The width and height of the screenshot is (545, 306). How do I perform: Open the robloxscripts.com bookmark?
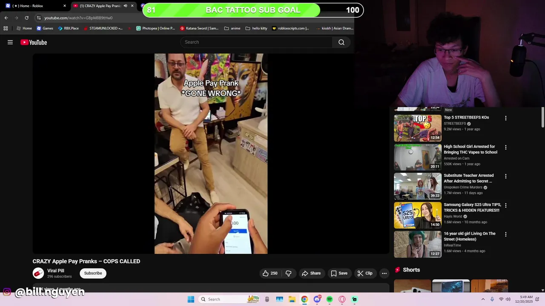click(x=290, y=28)
